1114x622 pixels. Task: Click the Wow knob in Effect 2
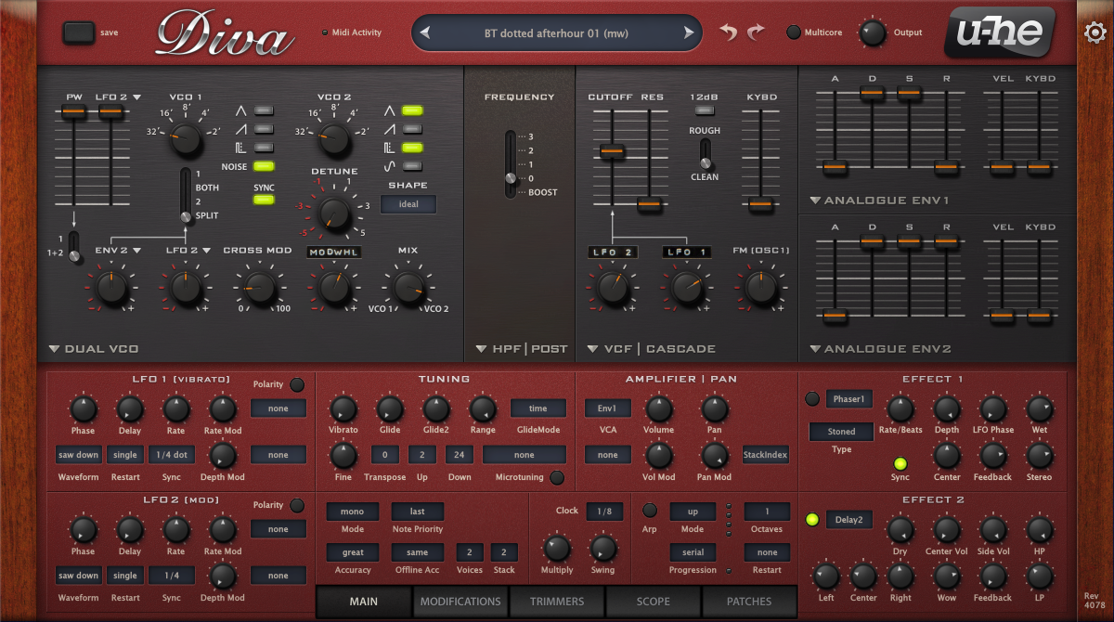[946, 576]
